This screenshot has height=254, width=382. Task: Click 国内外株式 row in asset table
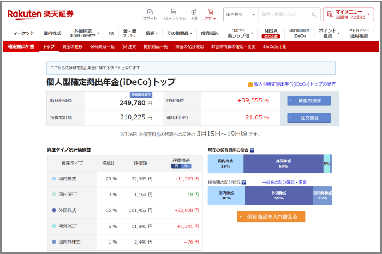click(125, 242)
